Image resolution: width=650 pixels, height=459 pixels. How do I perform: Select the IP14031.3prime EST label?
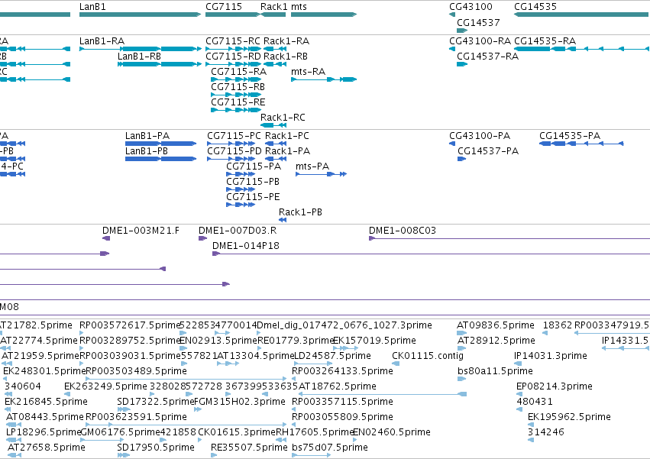tap(551, 356)
